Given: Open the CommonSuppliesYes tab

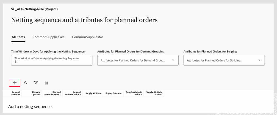Looking at the screenshot, I should click(x=48, y=37).
